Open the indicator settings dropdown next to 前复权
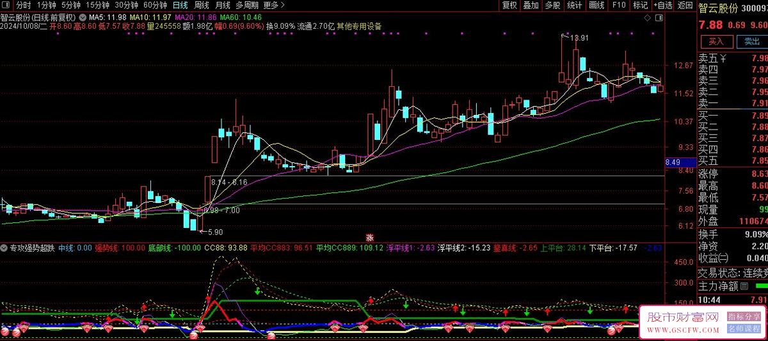 pos(83,17)
